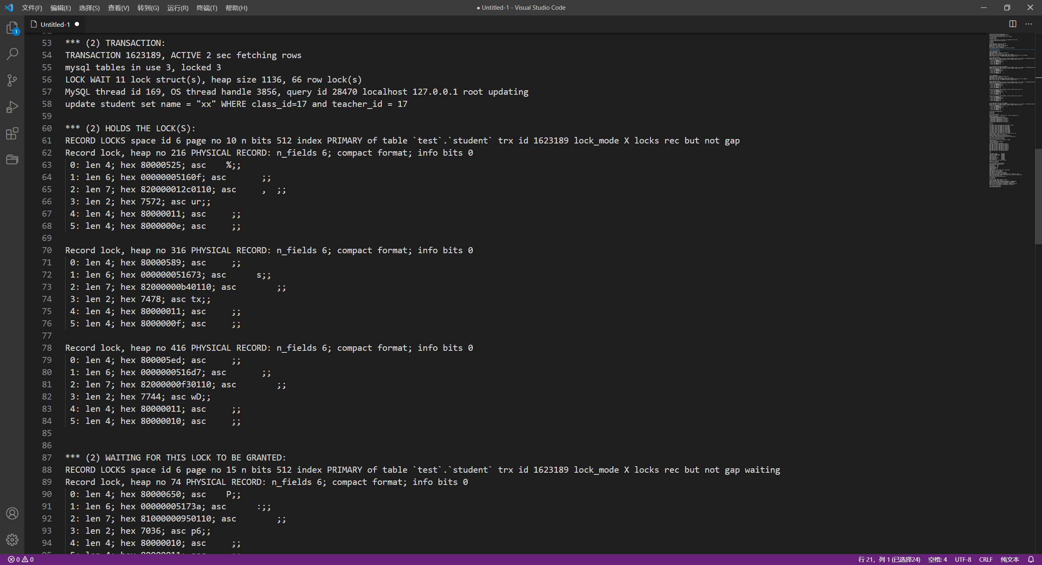This screenshot has width=1042, height=565.
Task: Open the 文件(F) menu
Action: tap(32, 8)
